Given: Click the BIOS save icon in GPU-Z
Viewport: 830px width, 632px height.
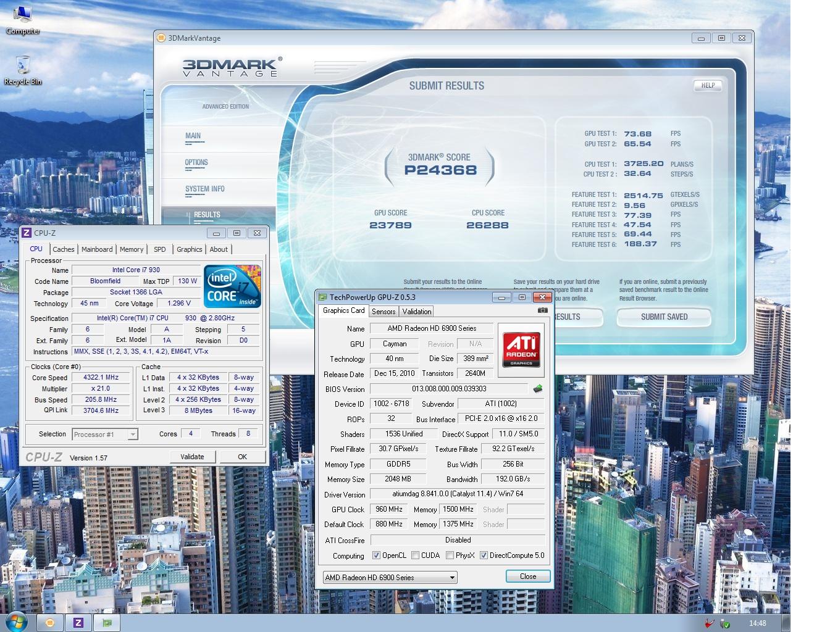Looking at the screenshot, I should coord(537,389).
